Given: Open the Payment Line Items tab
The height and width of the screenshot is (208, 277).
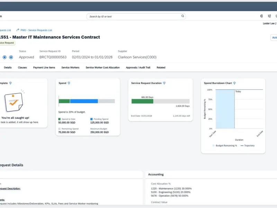Looking at the screenshot, I should pos(44,68).
